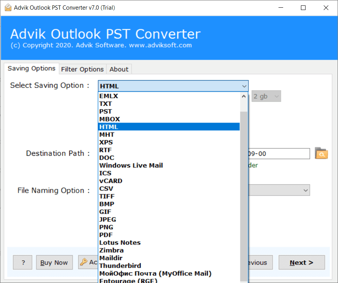Expand the File Naming Option dropdown
Screen dimensions: 338x283
pos(306,190)
